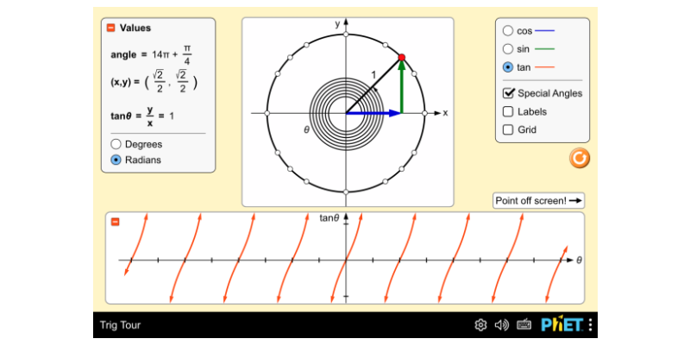The height and width of the screenshot is (345, 690).
Task: Open the settings gear in the bottom bar
Action: pyautogui.click(x=480, y=325)
